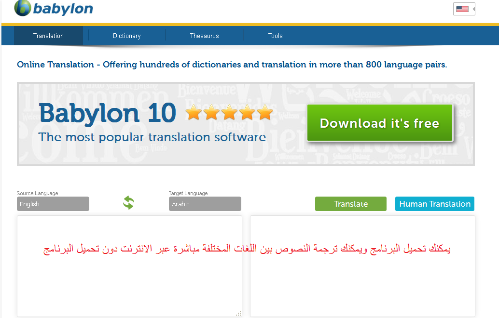Open the Dictionary tab

coord(126,36)
